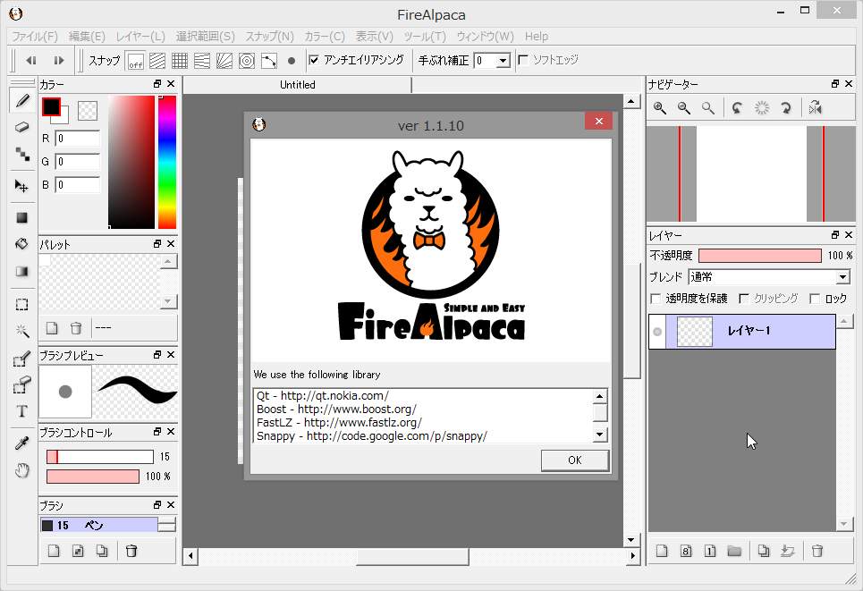Viewport: 863px width, 591px height.
Task: Select the Pen tool
Action: point(22,101)
